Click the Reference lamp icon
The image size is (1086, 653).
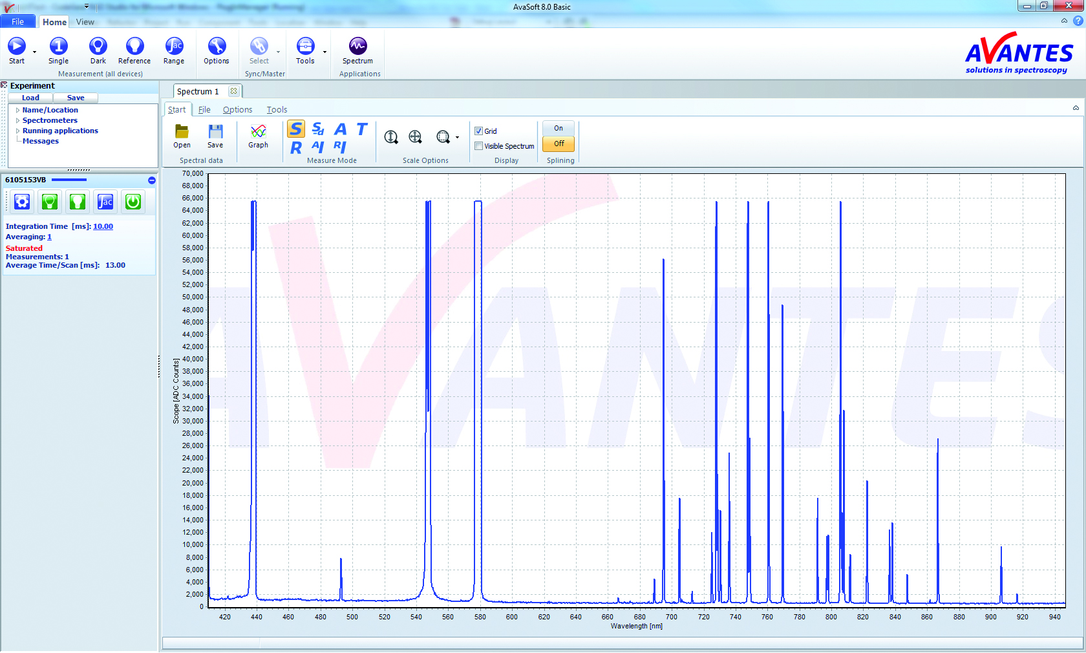tap(134, 46)
